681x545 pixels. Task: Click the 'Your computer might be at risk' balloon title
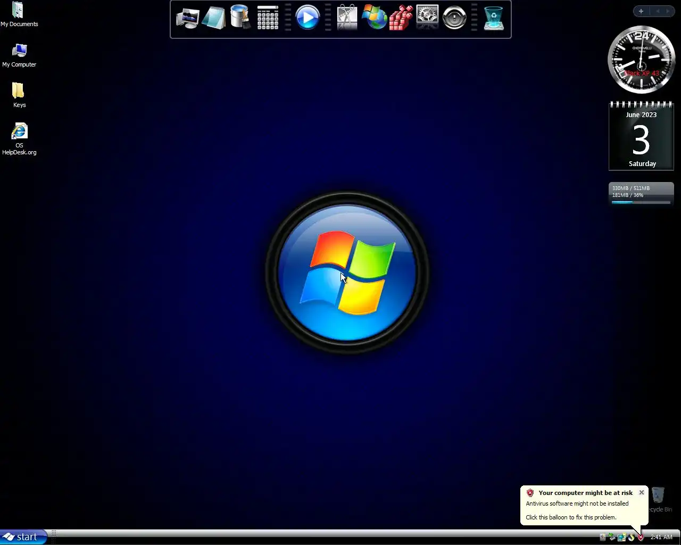pos(585,493)
